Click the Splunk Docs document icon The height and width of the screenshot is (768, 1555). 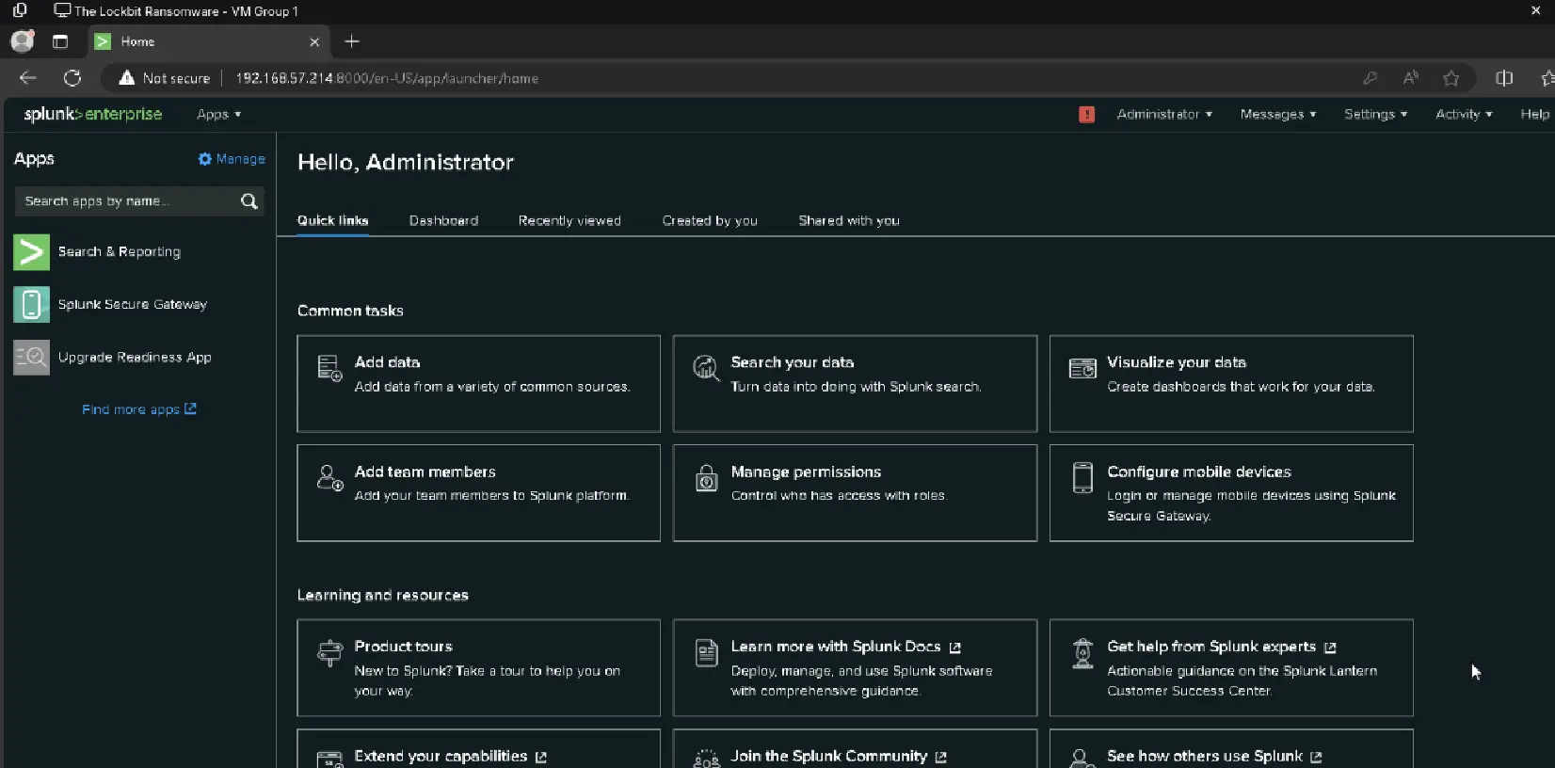706,652
